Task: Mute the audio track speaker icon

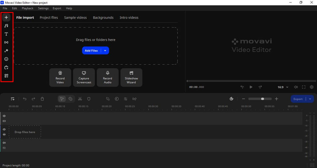Action: click(4, 143)
